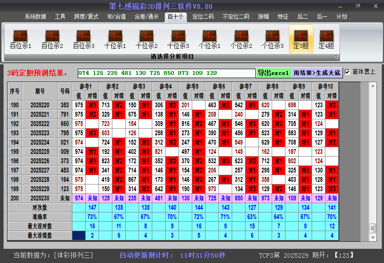Screen dimensions: 384x263
Task: Choose the 十位杀3 icon
Action: point(178,39)
